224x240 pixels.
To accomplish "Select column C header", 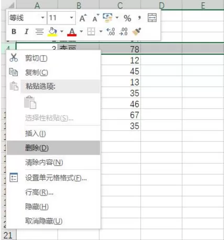I will (120, 6).
